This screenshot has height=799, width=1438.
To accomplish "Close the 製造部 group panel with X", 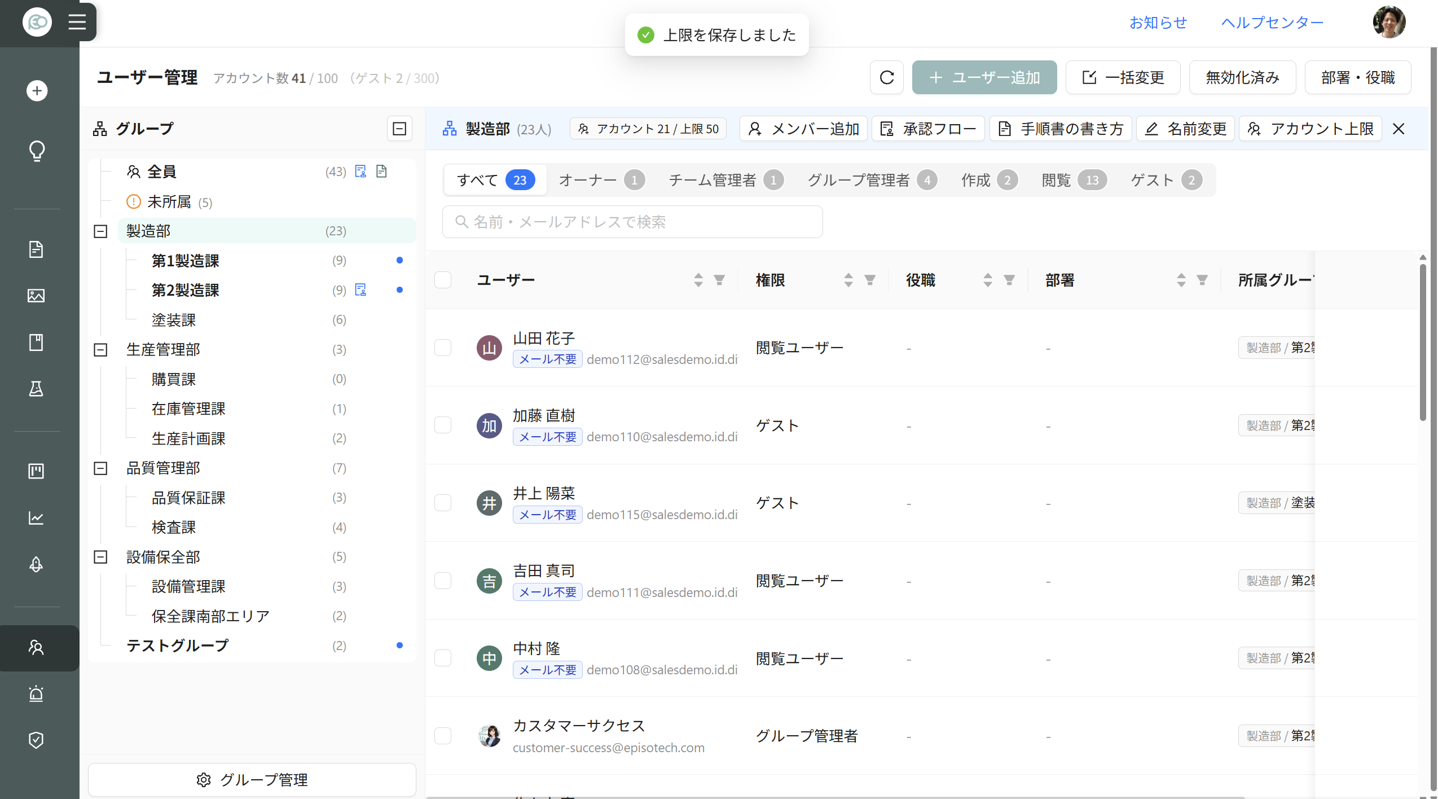I will [x=1399, y=129].
